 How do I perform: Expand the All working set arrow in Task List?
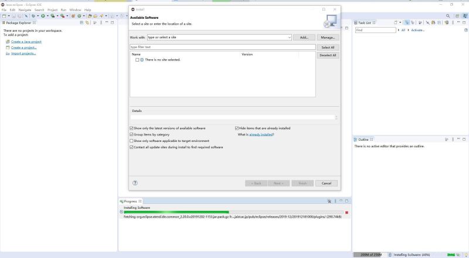399,30
